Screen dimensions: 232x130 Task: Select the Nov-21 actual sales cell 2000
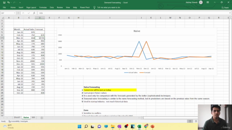pyautogui.click(x=29, y=61)
